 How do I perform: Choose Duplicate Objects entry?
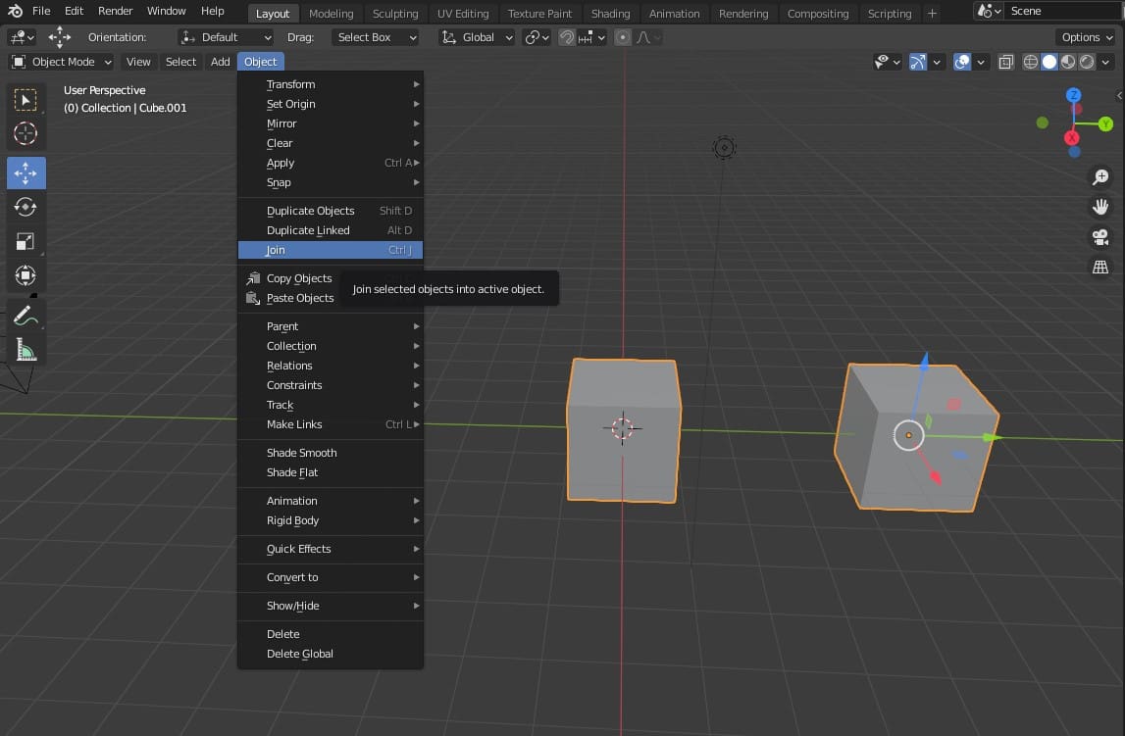point(330,211)
